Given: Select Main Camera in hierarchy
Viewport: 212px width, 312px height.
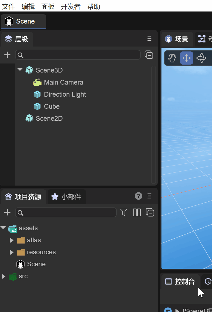Looking at the screenshot, I should click(63, 82).
